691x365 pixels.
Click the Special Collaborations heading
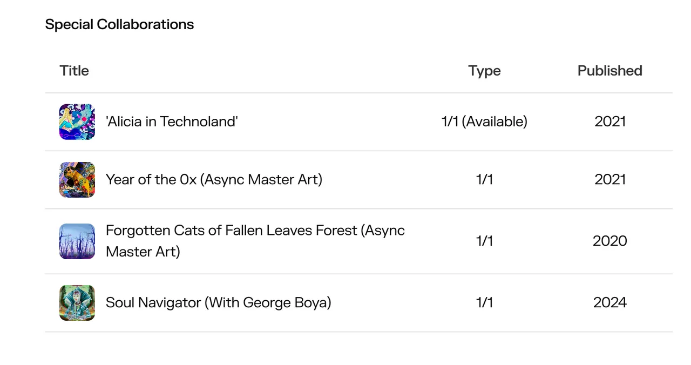coord(119,24)
